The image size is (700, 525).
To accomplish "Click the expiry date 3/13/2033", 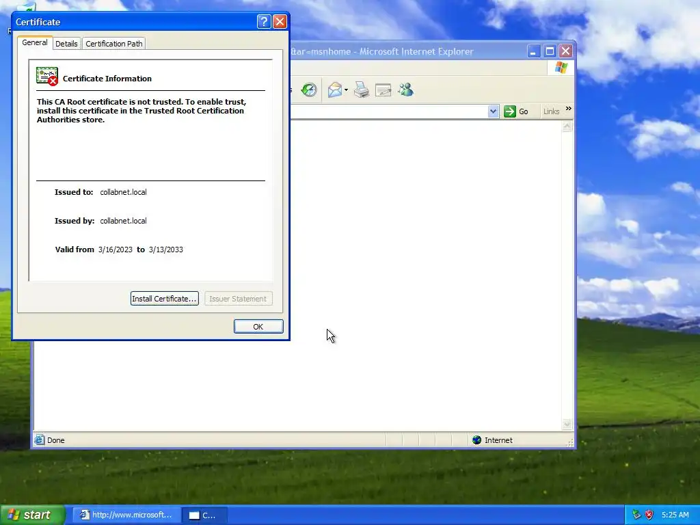I will click(x=165, y=250).
